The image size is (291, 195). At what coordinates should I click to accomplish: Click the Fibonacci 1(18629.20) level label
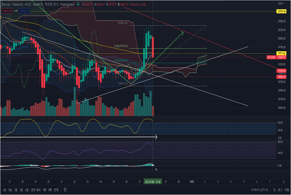(123, 83)
